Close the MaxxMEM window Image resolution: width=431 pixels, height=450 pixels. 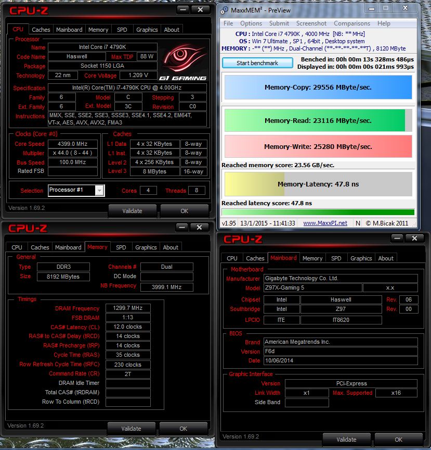click(405, 8)
